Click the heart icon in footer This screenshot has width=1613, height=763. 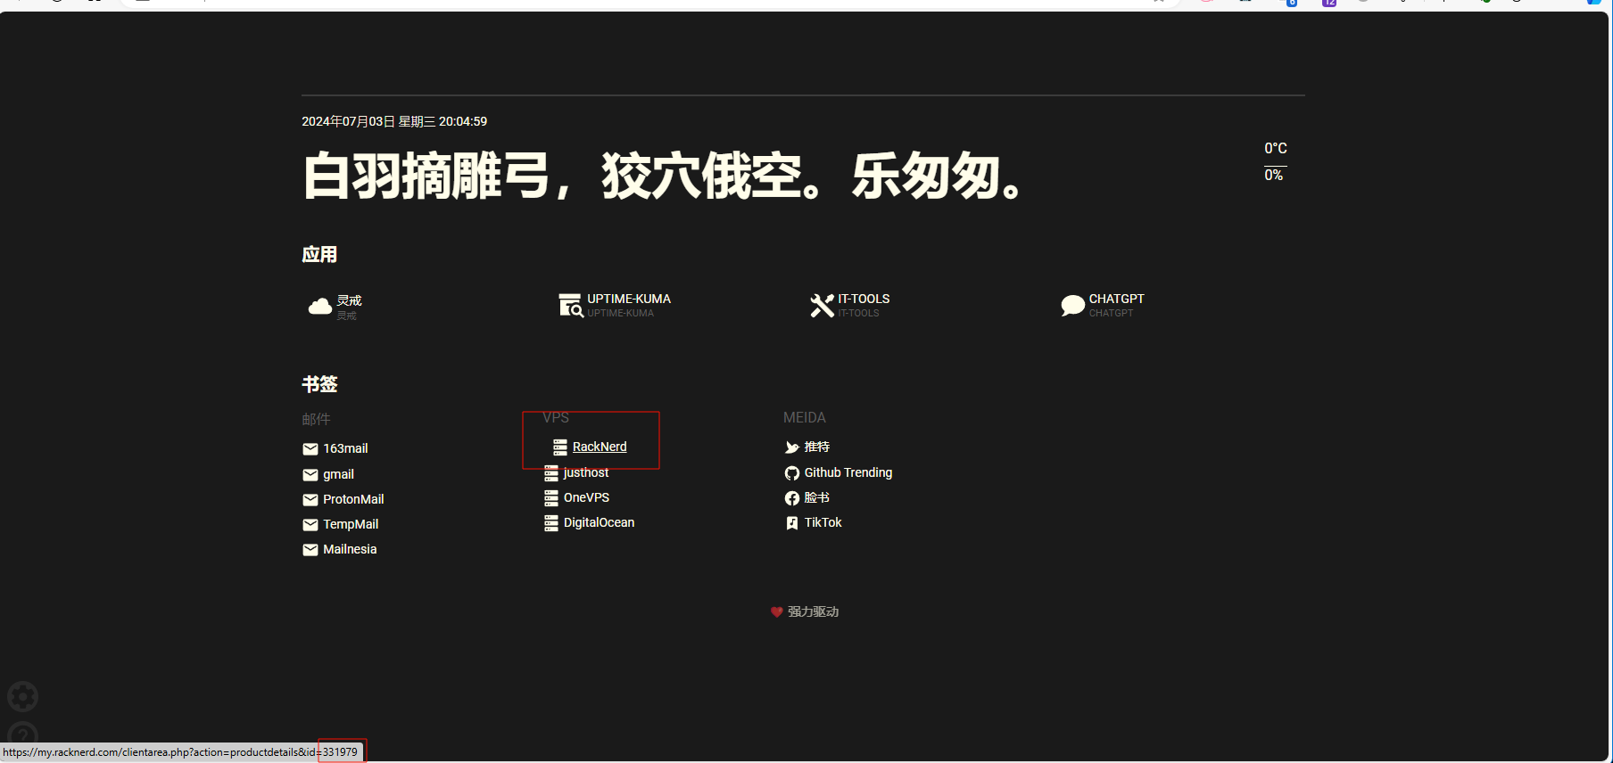tap(776, 611)
